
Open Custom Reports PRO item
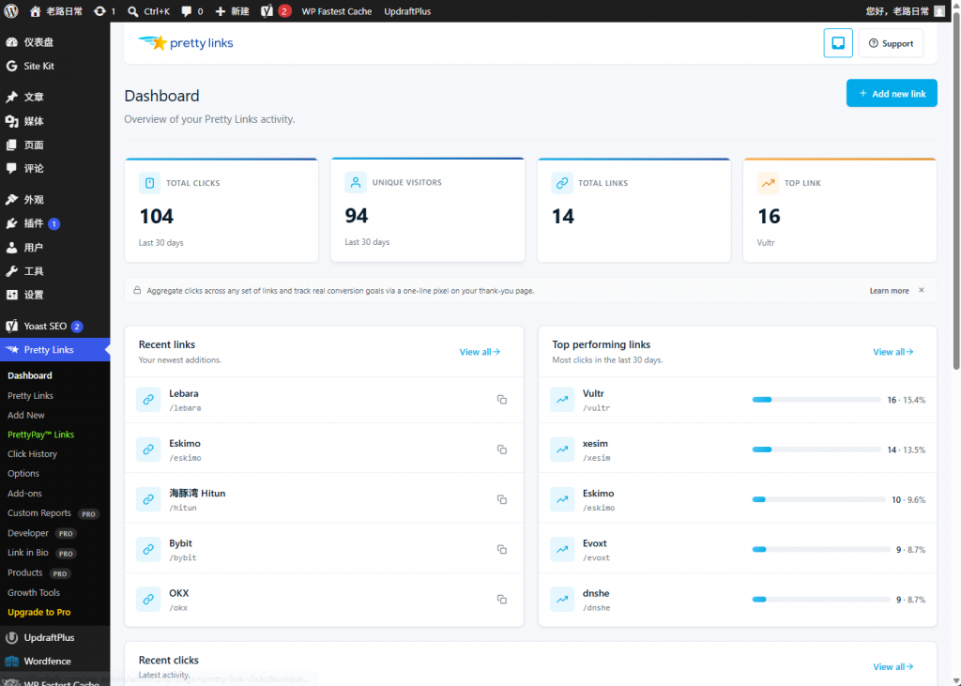53,513
